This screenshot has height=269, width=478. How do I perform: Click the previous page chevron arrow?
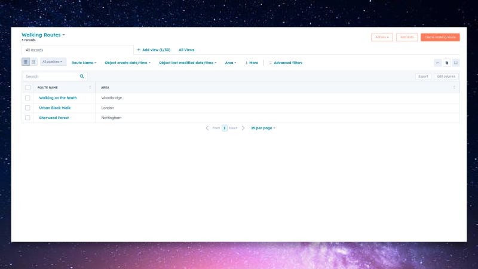(207, 128)
